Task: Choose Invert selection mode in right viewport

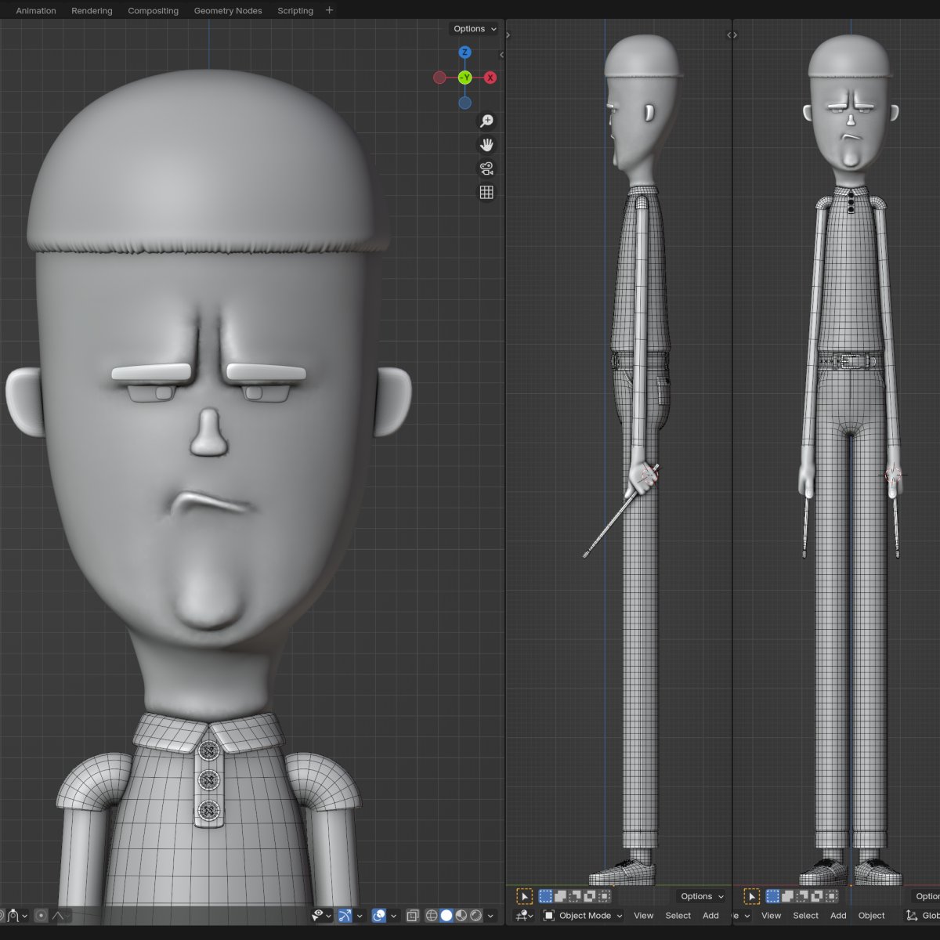Action: point(816,896)
